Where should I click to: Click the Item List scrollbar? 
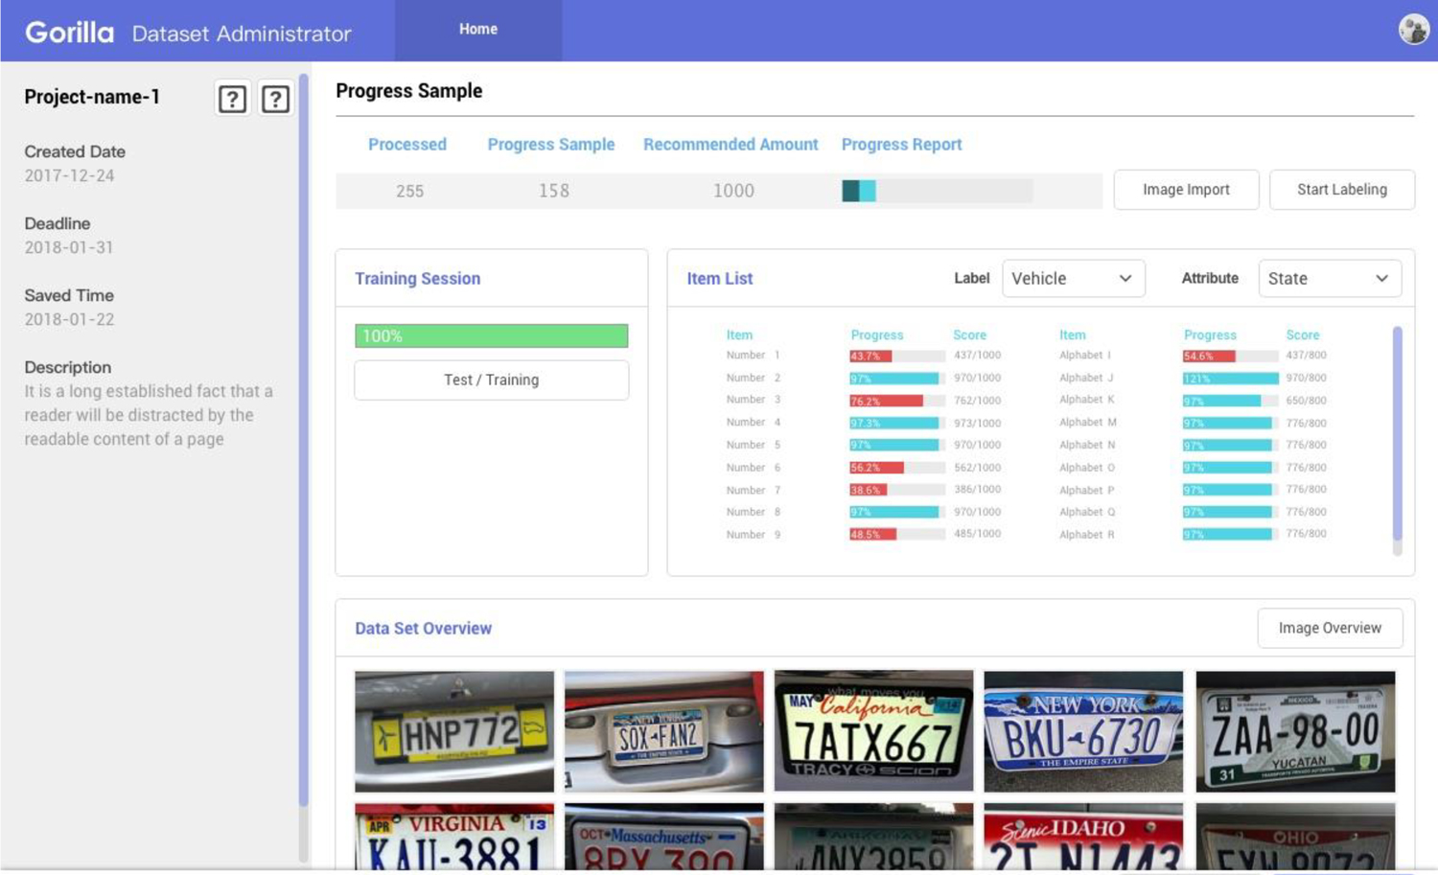coord(1397,436)
